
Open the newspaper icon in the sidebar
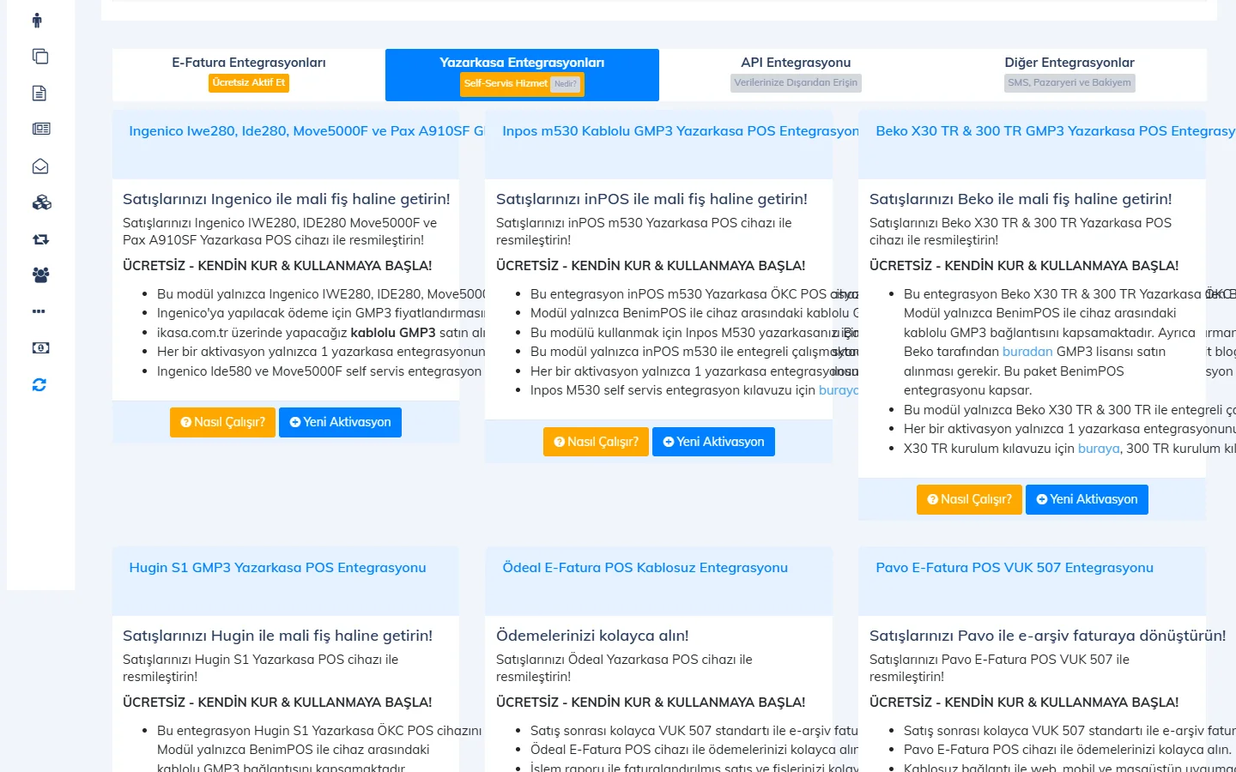click(41, 129)
